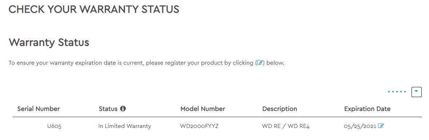Click model number WD2000FYYZ
The width and height of the screenshot is (429, 140).
pos(199,126)
